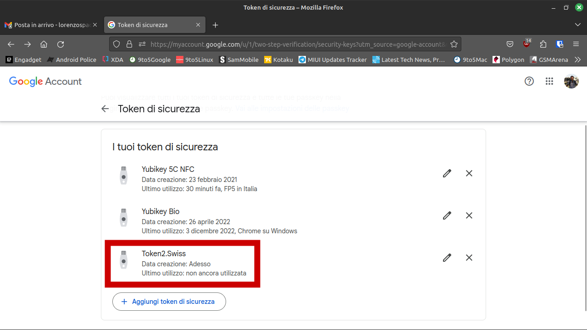
Task: Open the MIUI Updates Tracker bookmark
Action: 332,60
